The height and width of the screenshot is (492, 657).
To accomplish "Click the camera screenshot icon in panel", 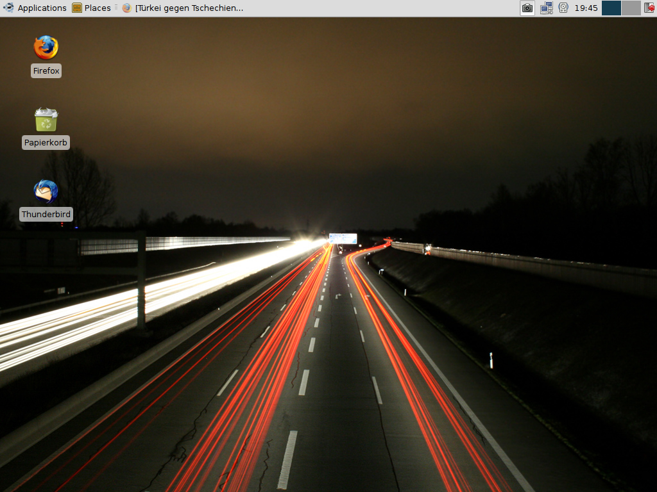I will click(527, 8).
